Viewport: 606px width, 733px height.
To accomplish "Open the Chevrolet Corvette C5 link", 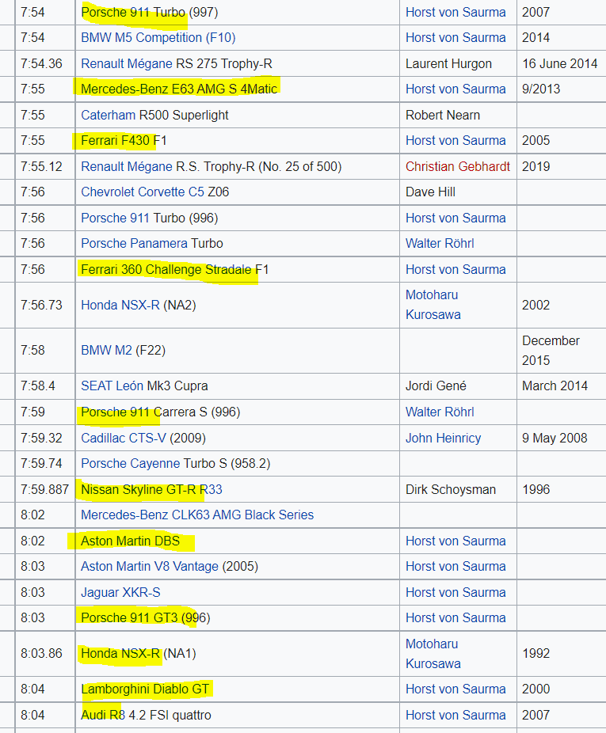I will click(143, 192).
